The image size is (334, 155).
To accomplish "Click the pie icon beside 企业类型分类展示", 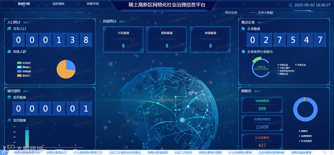I will pos(243,52).
